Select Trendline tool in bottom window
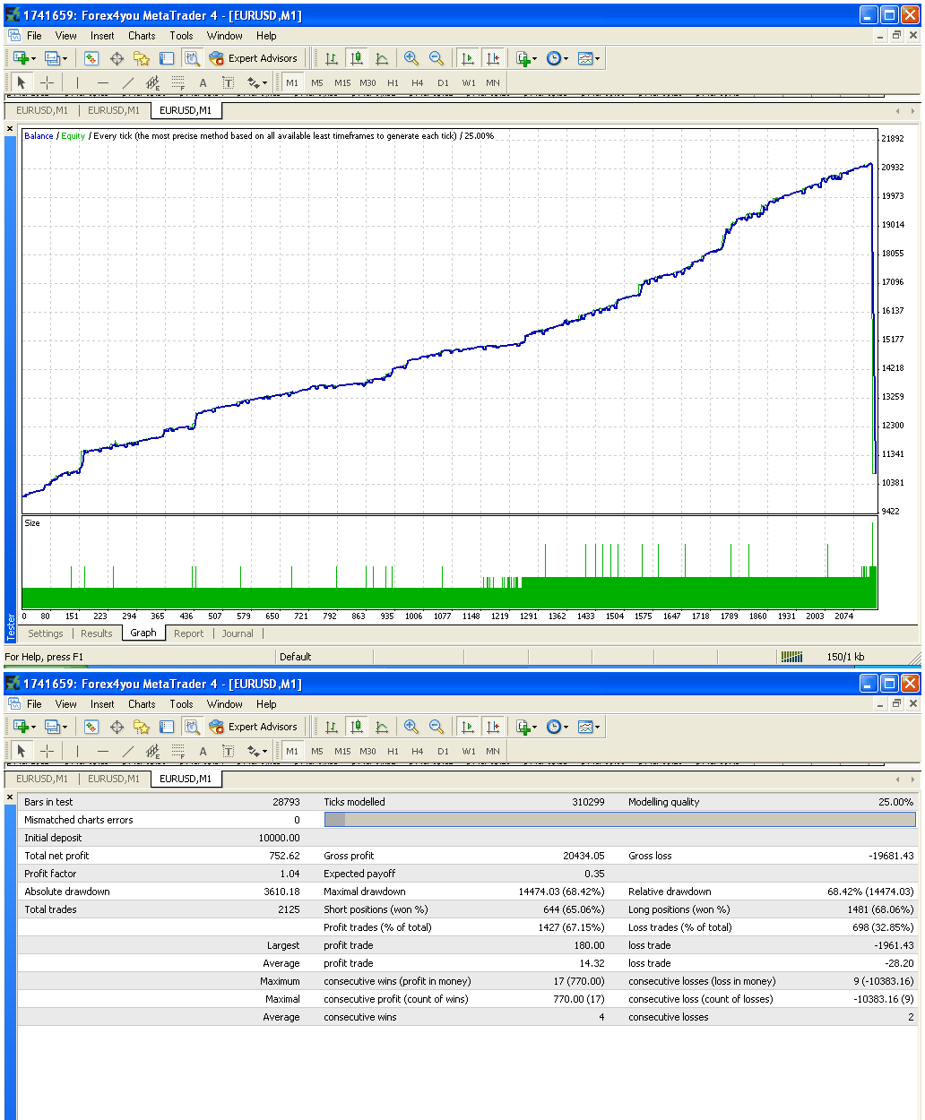 [127, 751]
